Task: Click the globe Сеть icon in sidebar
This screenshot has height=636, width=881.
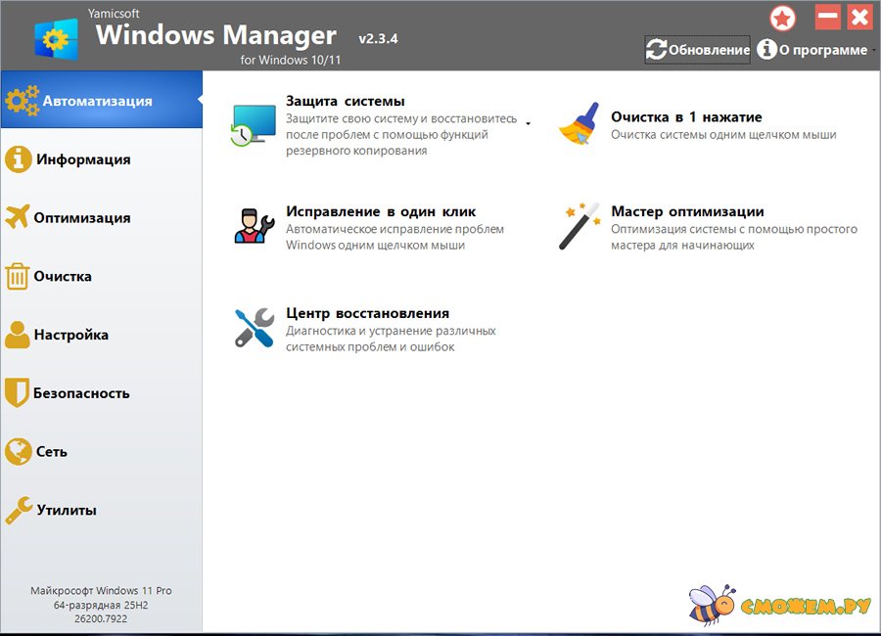Action: click(x=18, y=452)
